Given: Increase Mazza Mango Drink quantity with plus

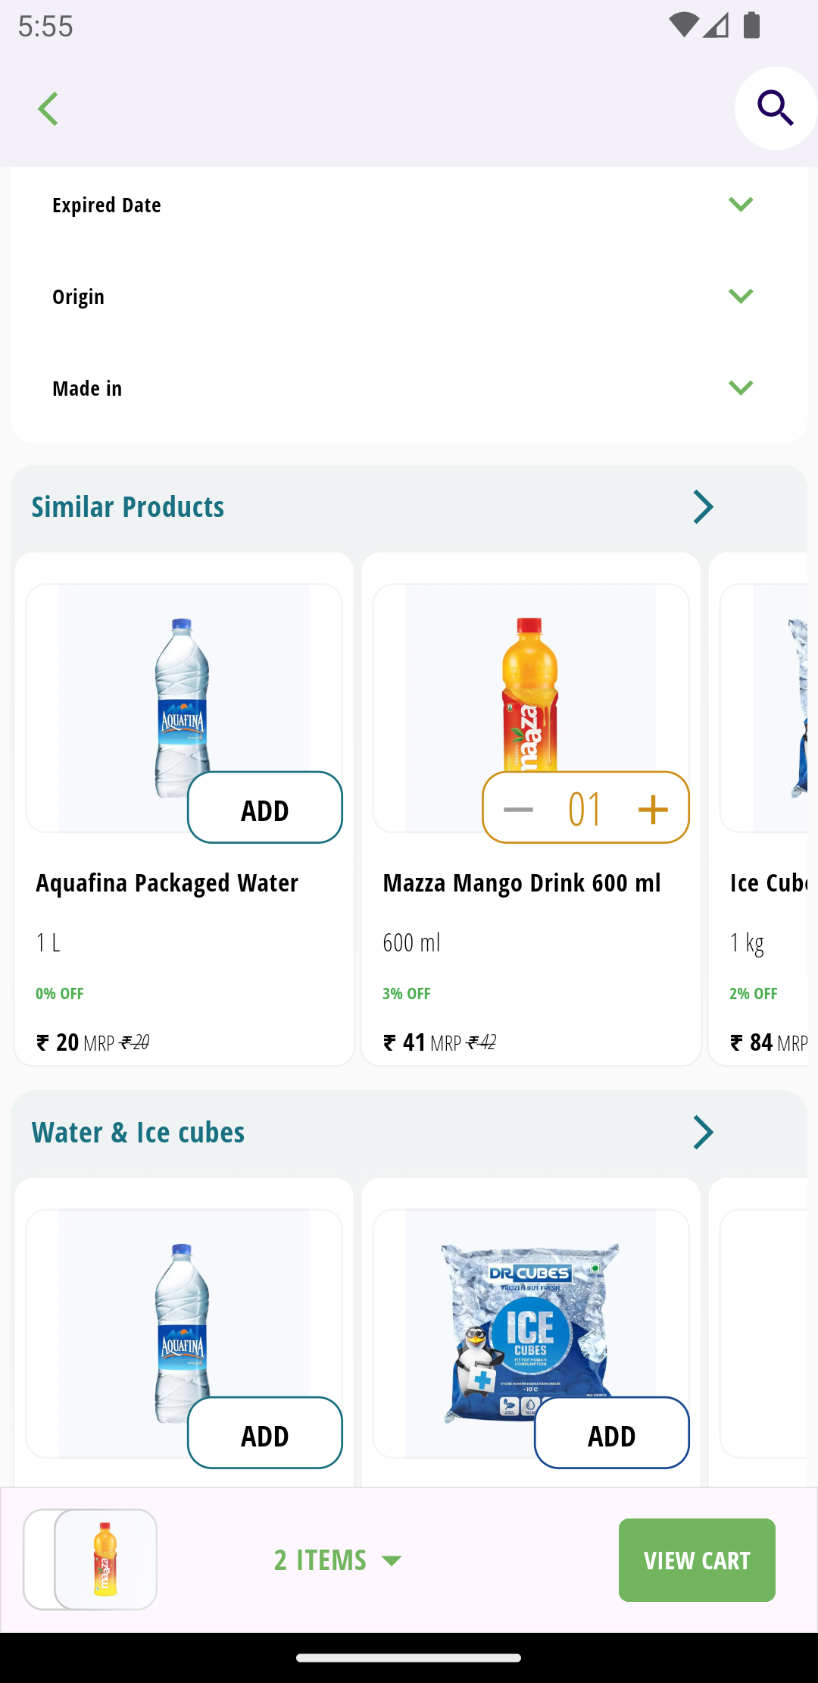Looking at the screenshot, I should coord(653,809).
